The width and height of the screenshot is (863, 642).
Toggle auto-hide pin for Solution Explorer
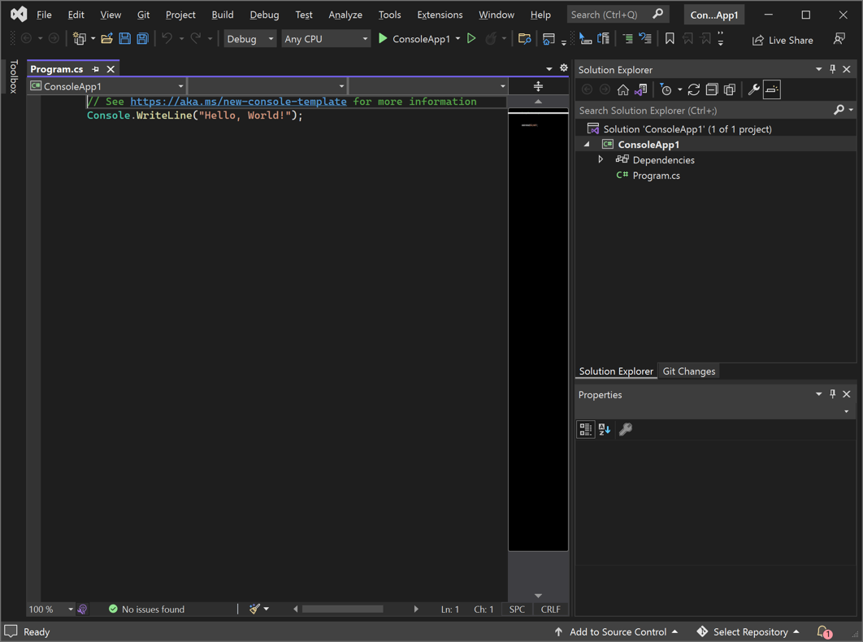coord(832,69)
